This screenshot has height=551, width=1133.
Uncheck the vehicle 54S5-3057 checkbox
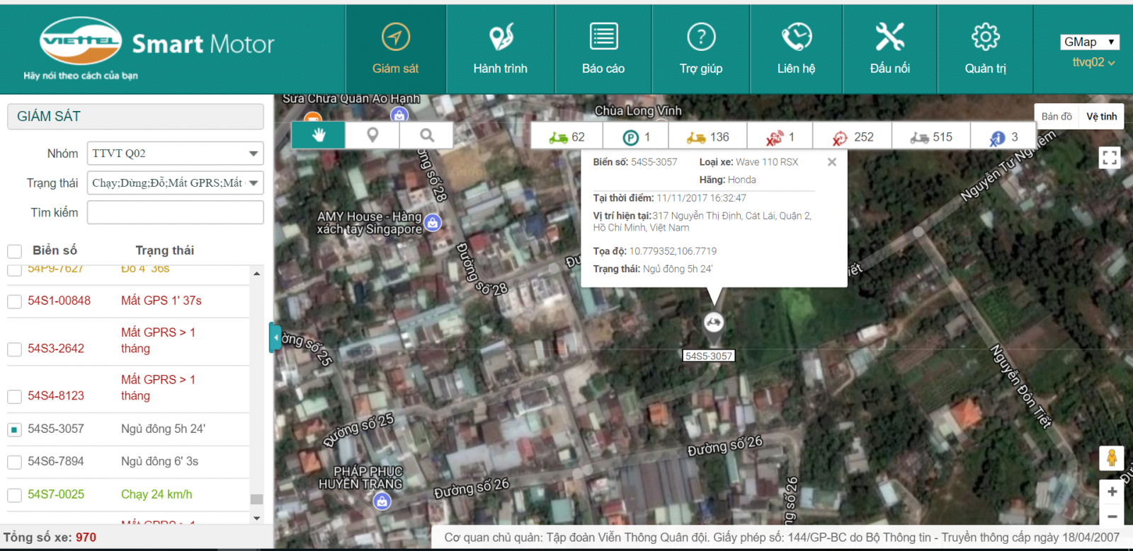coord(14,429)
